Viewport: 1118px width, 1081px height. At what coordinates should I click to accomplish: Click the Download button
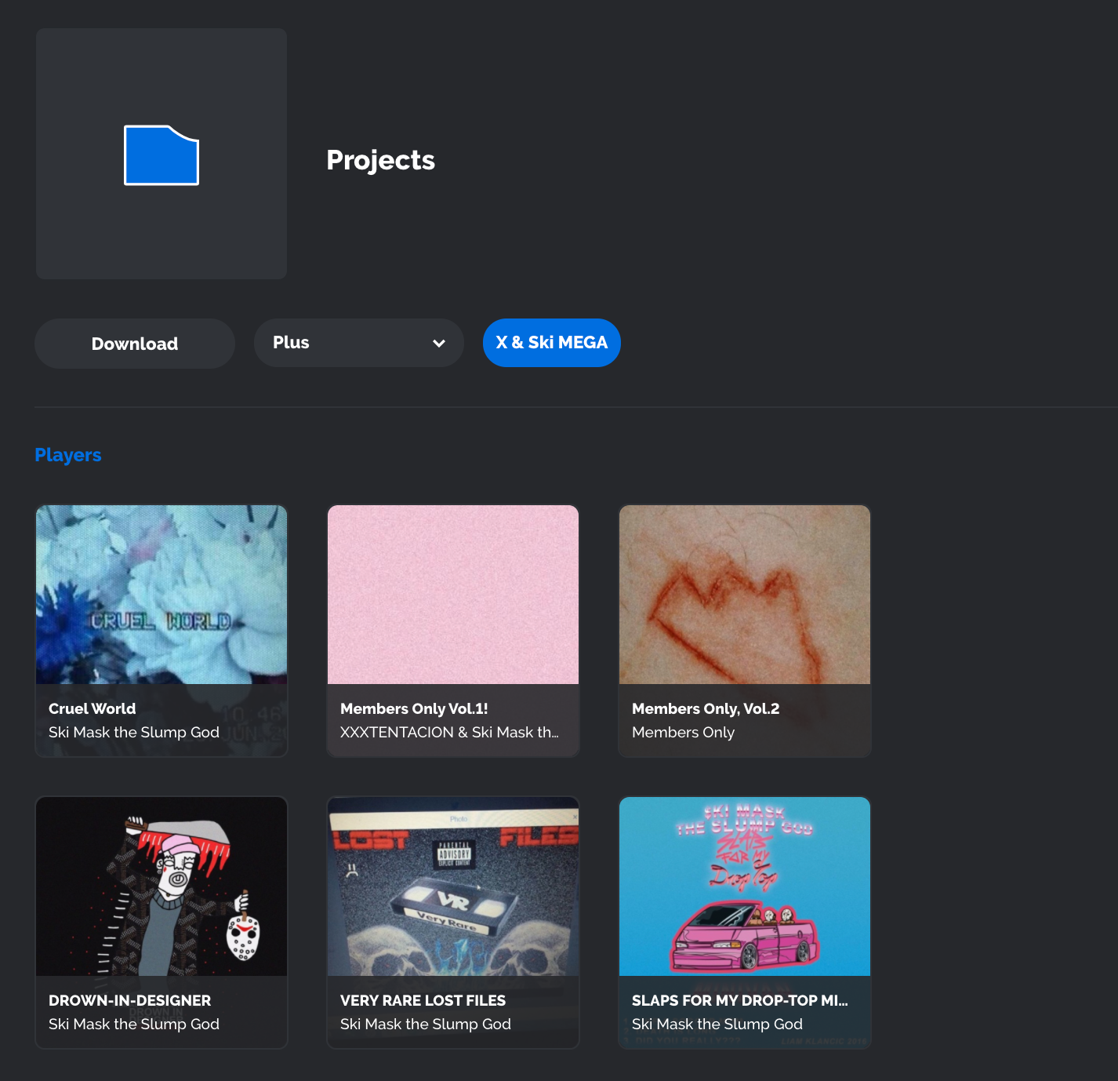click(135, 344)
